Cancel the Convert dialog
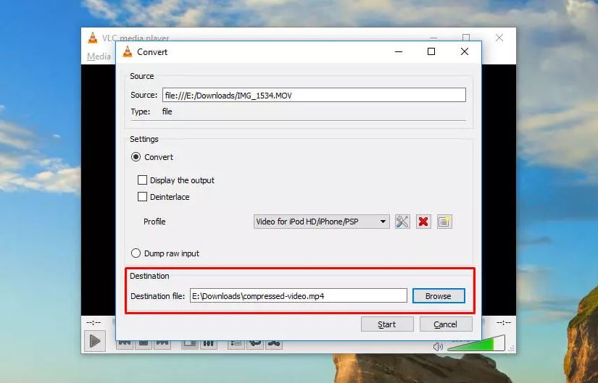The height and width of the screenshot is (383, 598). tap(446, 324)
